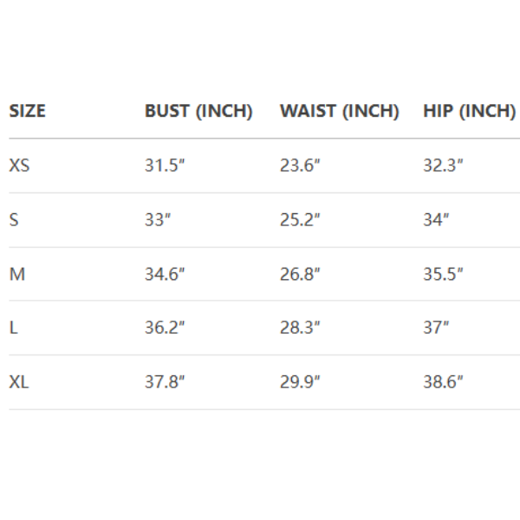This screenshot has width=520, height=520.
Task: Select the XL size row label
Action: pos(19,381)
